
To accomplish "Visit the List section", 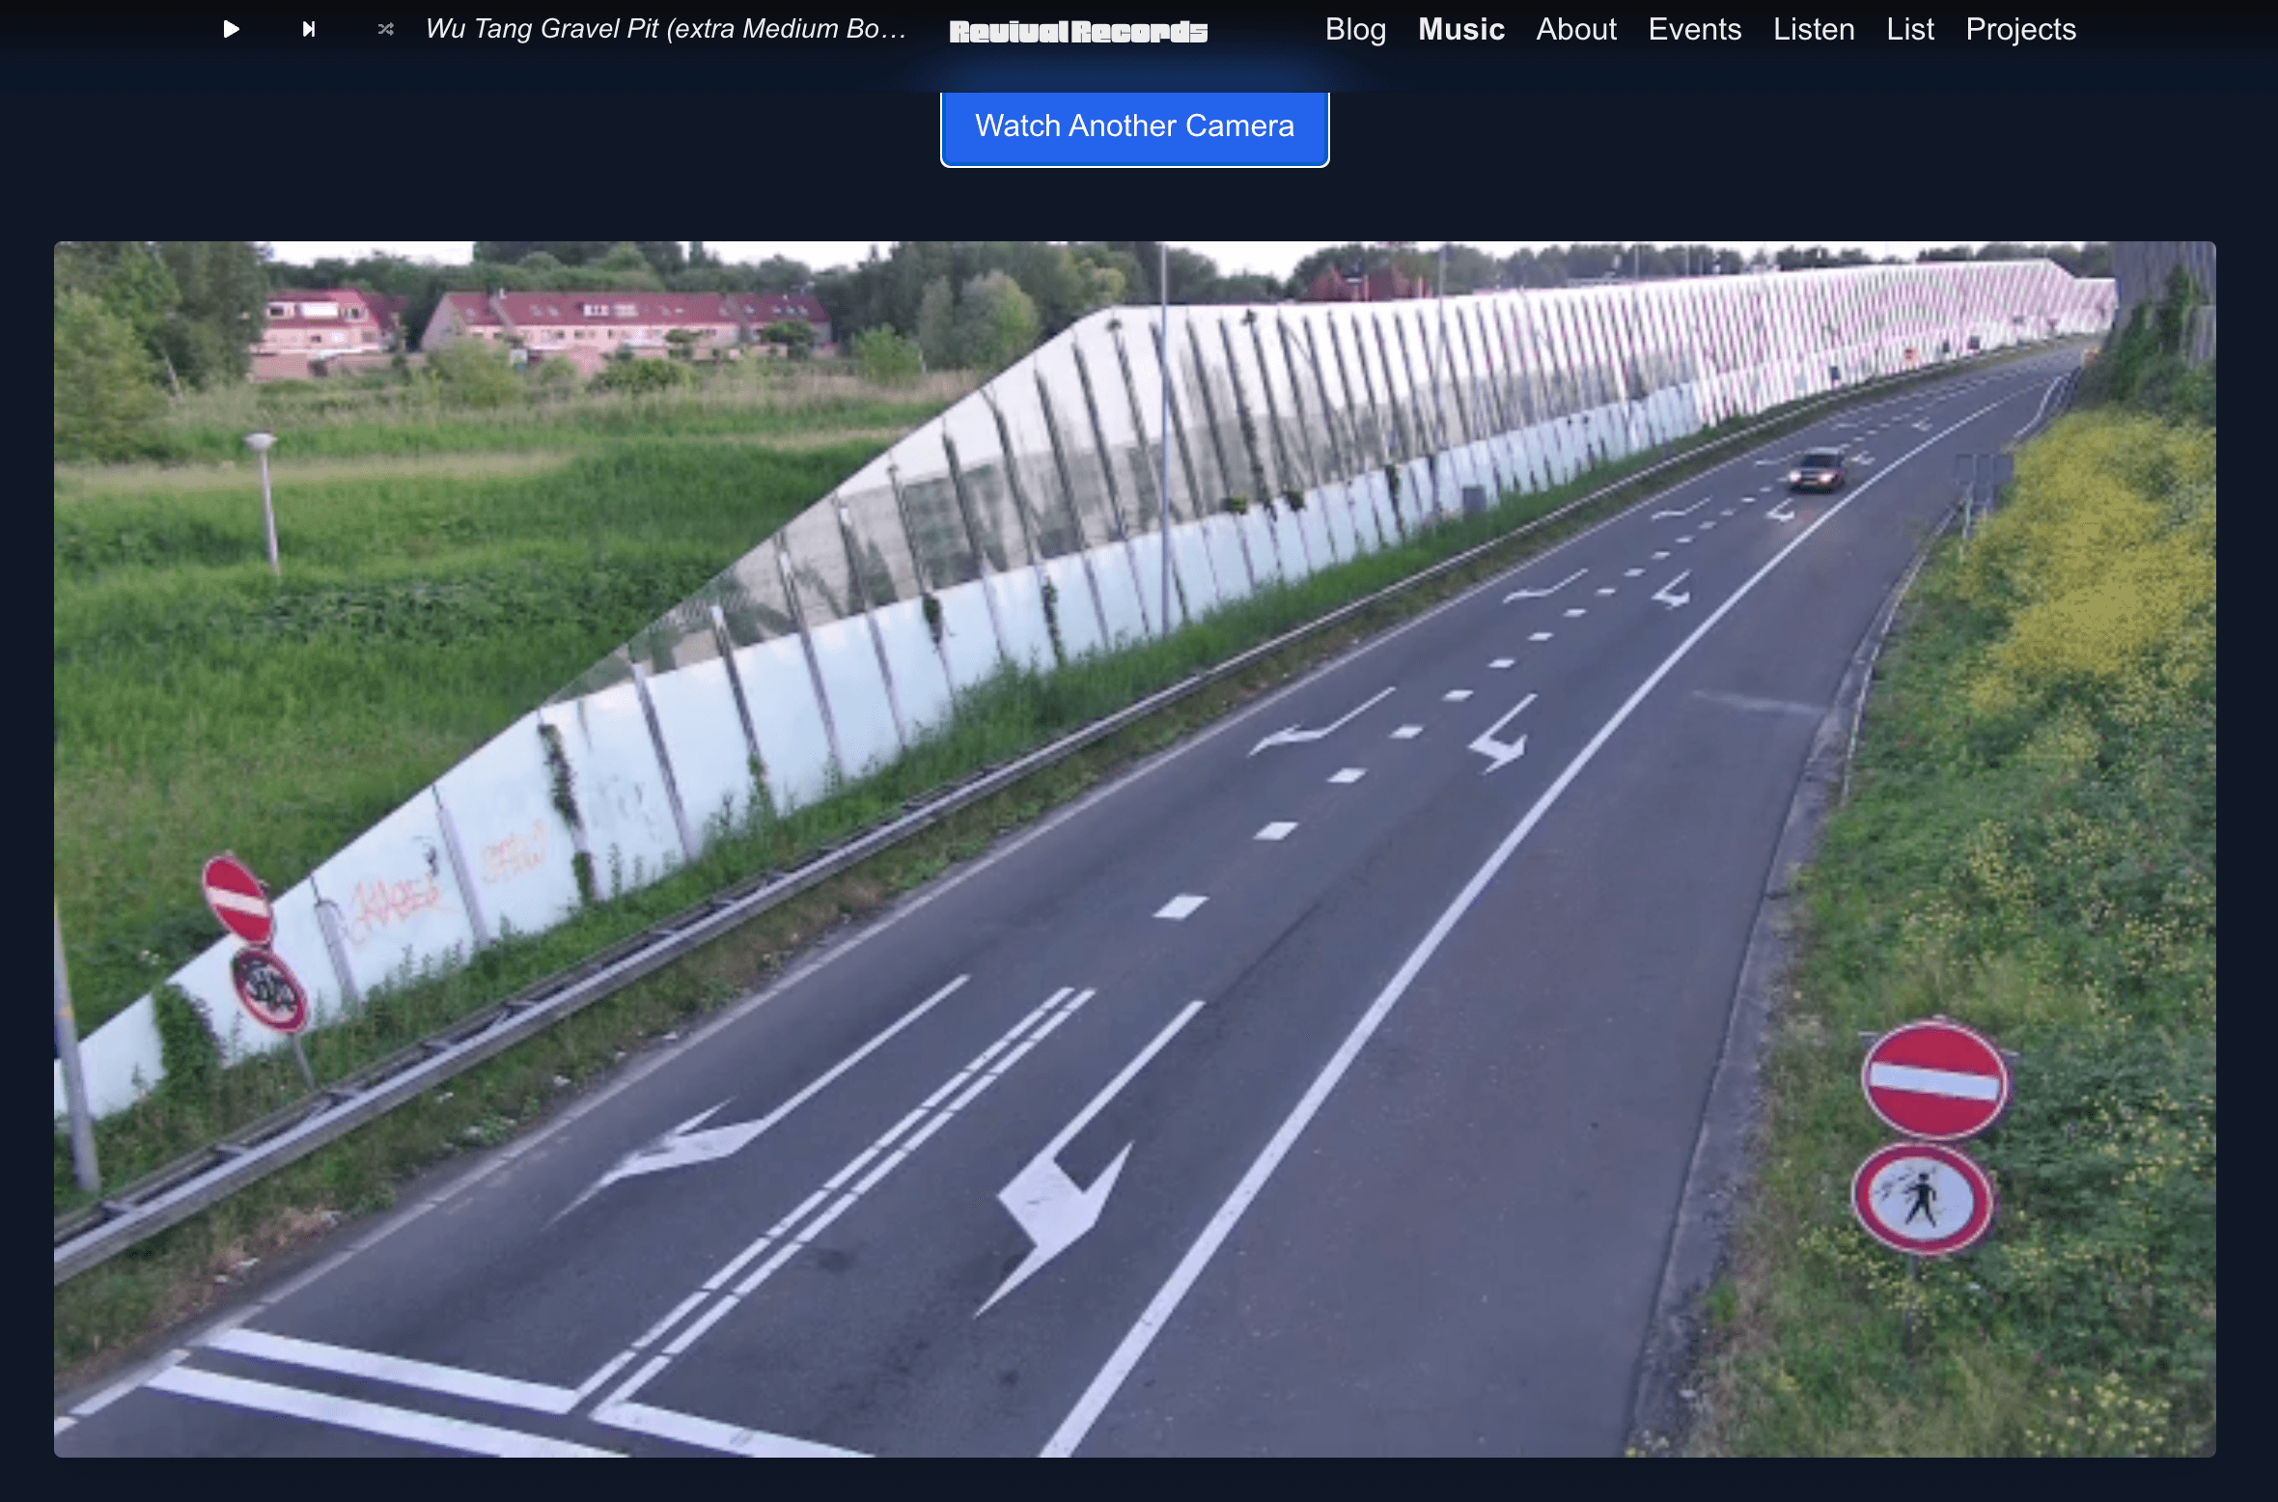I will tap(1909, 29).
